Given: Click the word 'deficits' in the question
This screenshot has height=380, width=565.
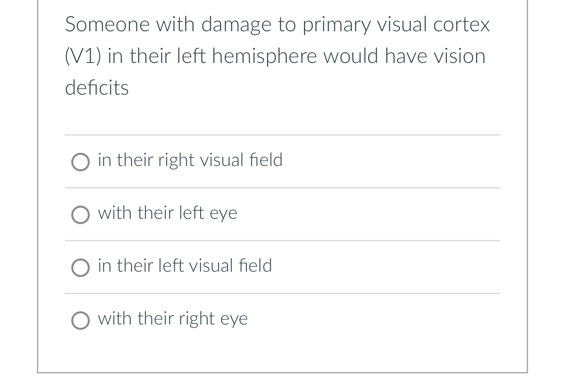Looking at the screenshot, I should point(96,87).
